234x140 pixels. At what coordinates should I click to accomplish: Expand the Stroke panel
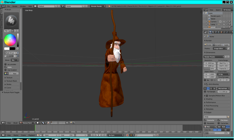click(x=9, y=84)
